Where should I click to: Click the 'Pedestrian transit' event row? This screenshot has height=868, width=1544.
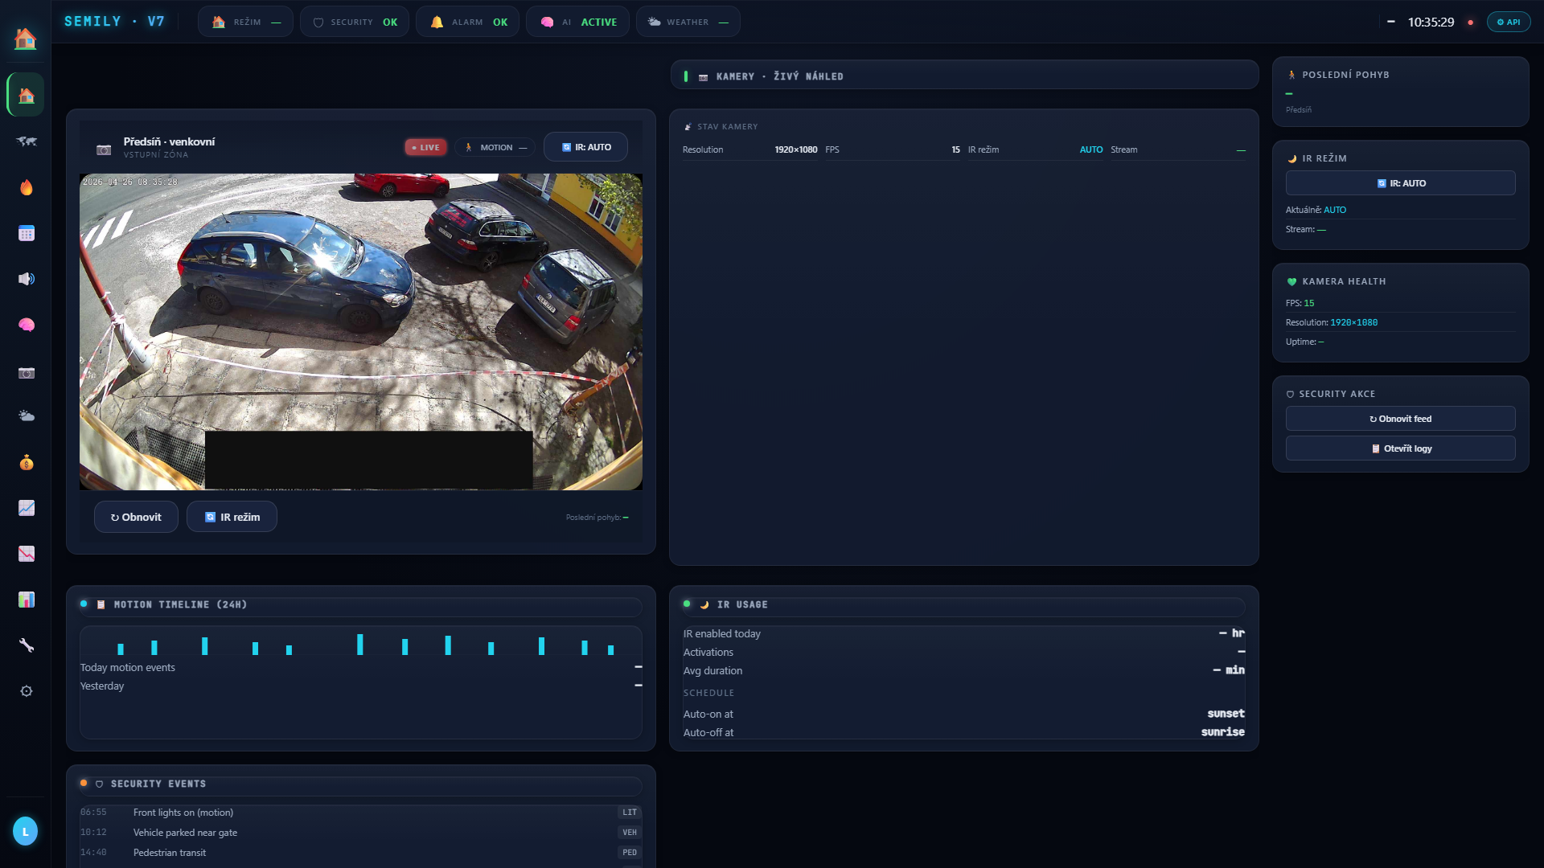point(360,853)
